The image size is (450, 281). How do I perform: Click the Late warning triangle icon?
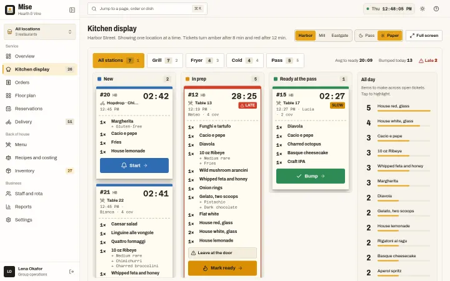(x=421, y=61)
